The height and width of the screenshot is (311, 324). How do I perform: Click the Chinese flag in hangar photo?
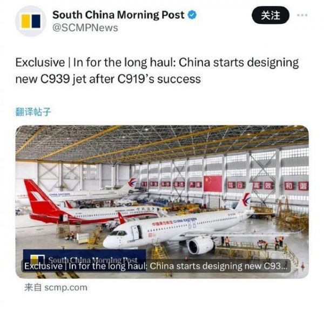coord(213,184)
